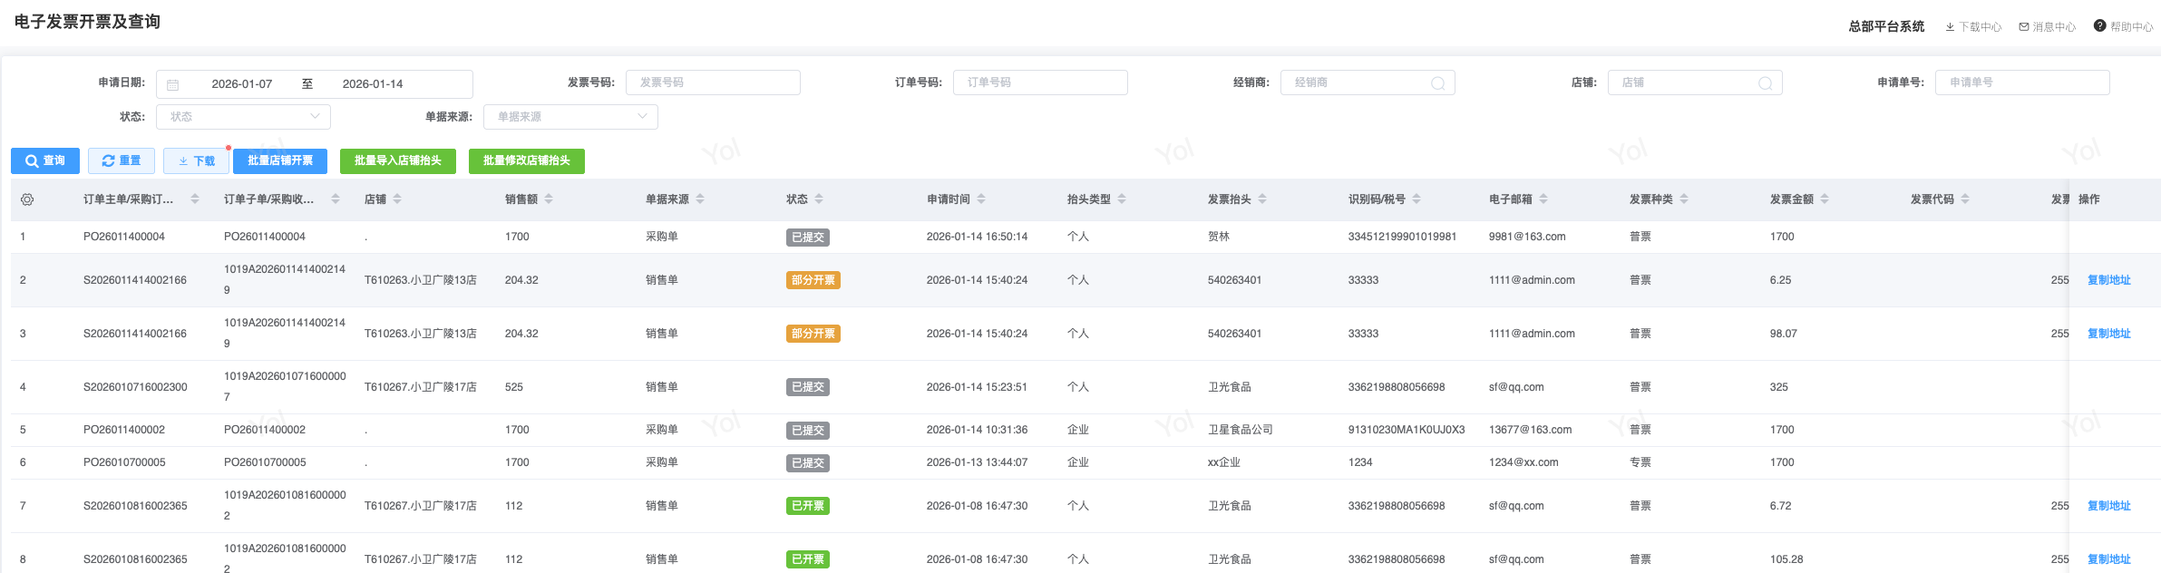Sort by 销售额 column arrows
The height and width of the screenshot is (573, 2161).
point(549,199)
